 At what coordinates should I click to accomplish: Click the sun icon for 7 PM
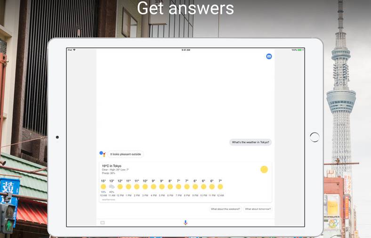pos(178,187)
